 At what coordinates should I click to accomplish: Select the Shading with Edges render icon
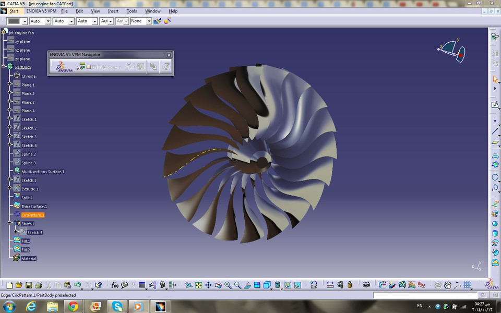[266, 285]
